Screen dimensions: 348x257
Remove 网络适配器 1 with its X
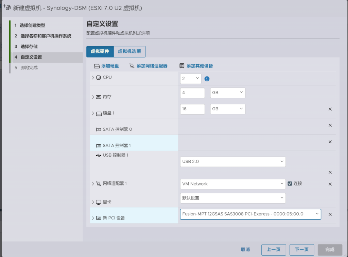(330, 184)
